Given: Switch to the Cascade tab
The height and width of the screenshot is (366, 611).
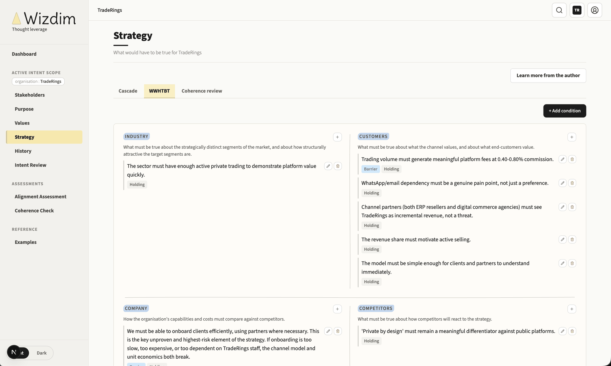Looking at the screenshot, I should [x=128, y=91].
